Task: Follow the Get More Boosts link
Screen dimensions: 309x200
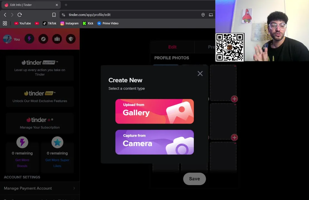Action: coord(22,163)
